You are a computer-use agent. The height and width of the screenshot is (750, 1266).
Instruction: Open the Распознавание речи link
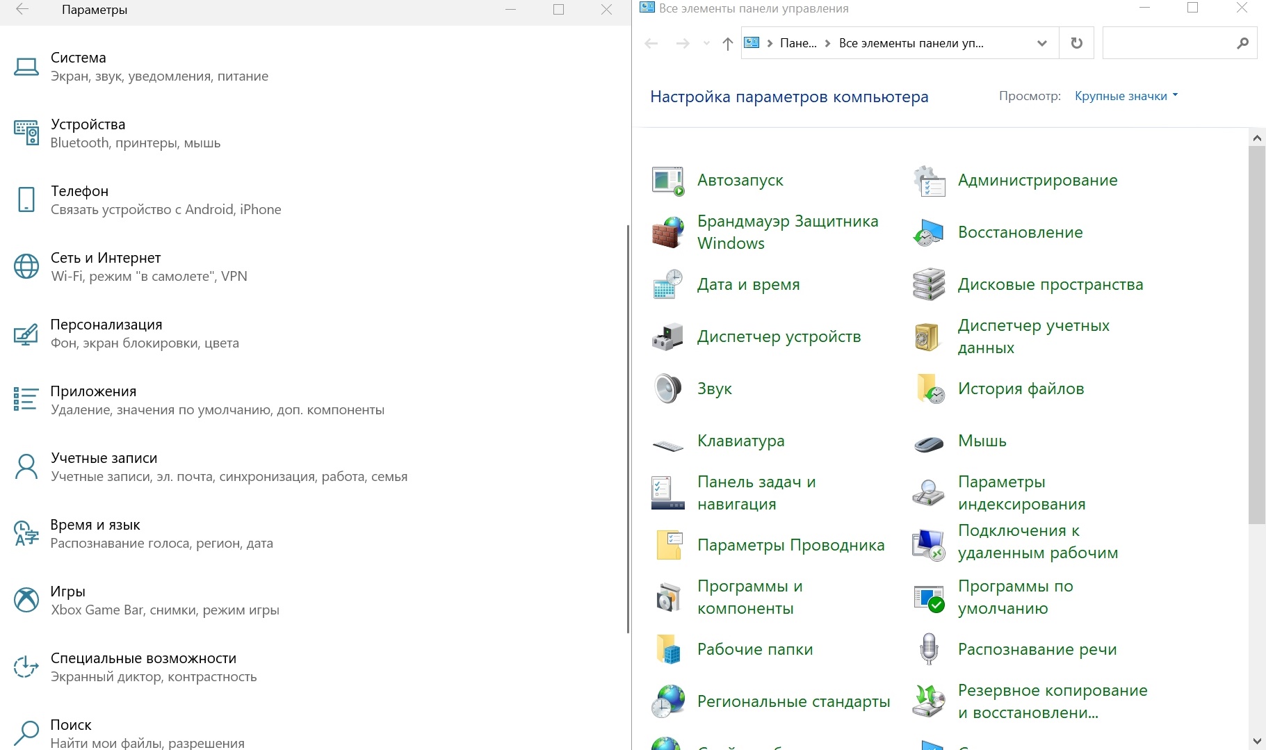click(x=1037, y=650)
